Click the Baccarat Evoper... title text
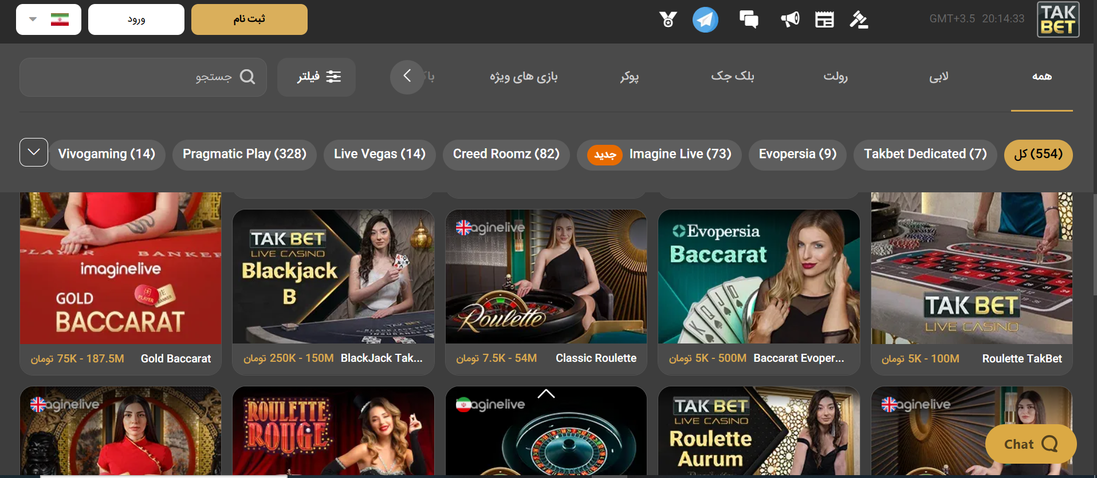The image size is (1097, 478). 799,358
